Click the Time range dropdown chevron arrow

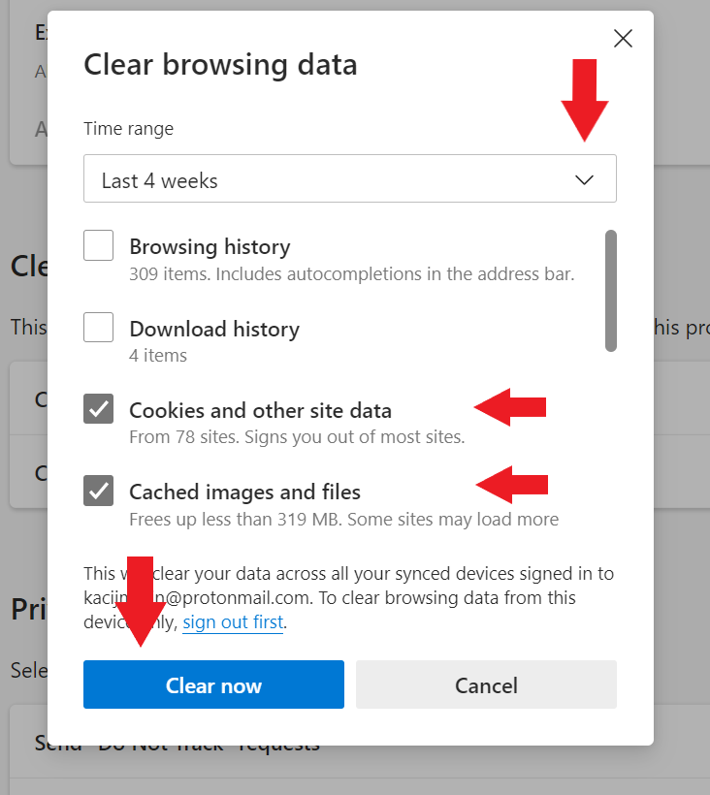click(584, 179)
